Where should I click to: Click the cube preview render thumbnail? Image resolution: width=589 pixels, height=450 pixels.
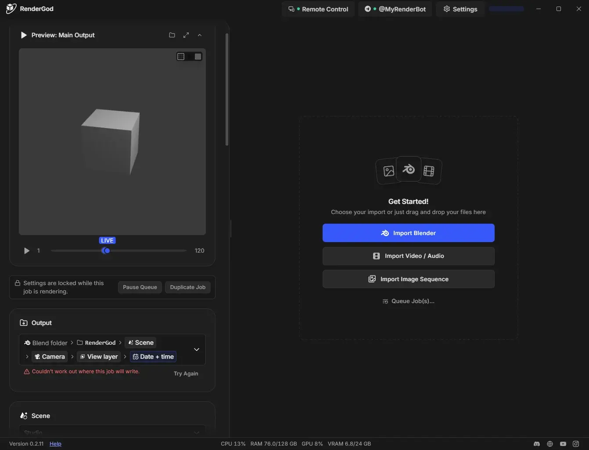click(x=112, y=142)
